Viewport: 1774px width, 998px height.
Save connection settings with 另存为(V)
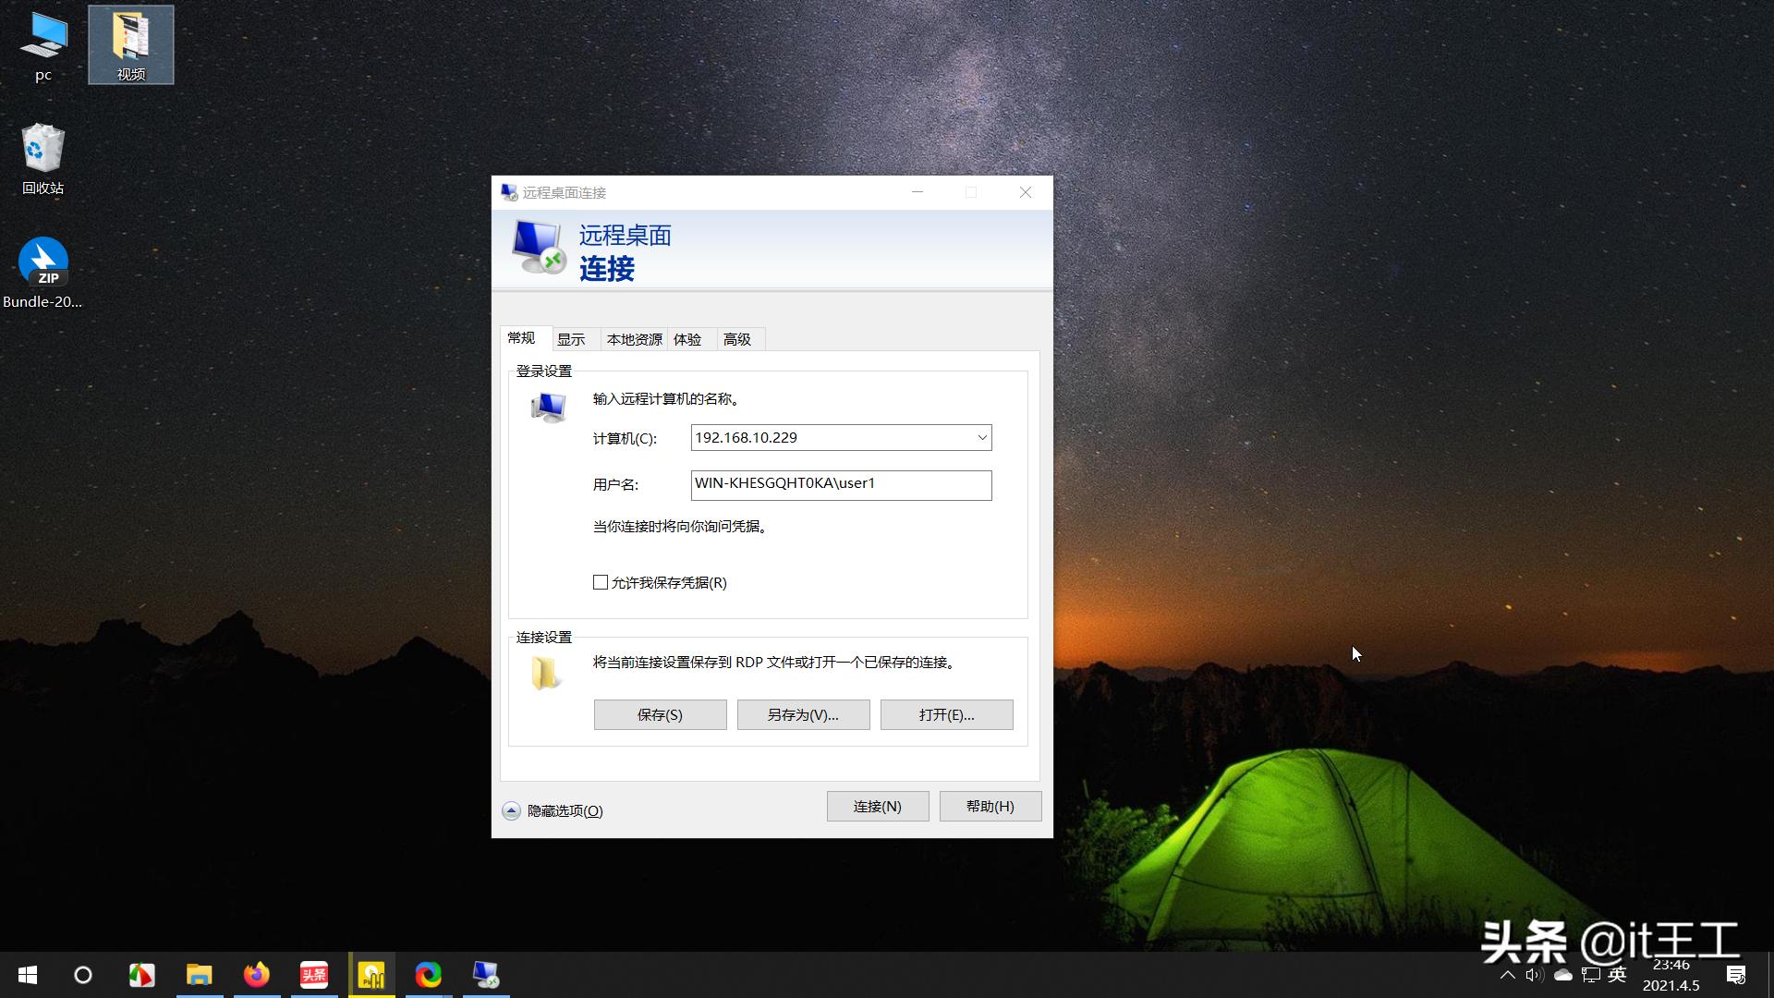point(802,714)
